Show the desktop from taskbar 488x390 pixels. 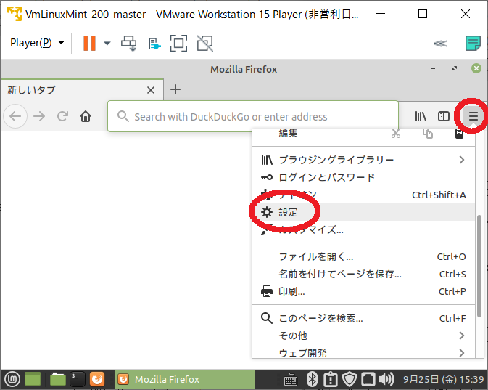tap(33, 379)
